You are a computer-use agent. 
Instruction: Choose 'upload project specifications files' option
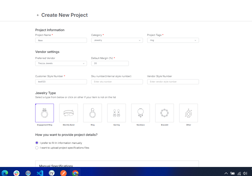click(x=37, y=148)
